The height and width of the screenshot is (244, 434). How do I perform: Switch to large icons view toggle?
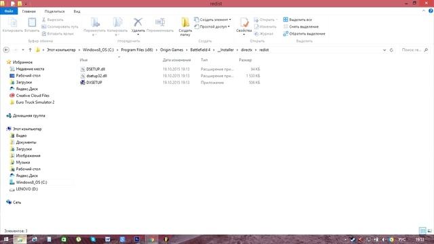pyautogui.click(x=429, y=230)
